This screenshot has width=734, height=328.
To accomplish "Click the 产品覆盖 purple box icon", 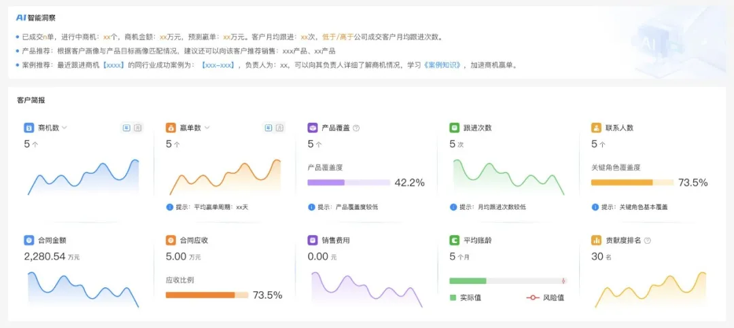I will pyautogui.click(x=313, y=128).
